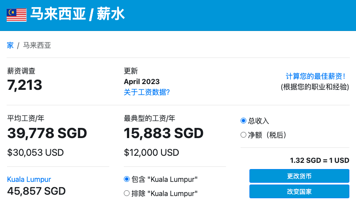This screenshot has height=204, width=356.
Task: Click the 39,778 SGD average salary figure
Action: coord(47,133)
